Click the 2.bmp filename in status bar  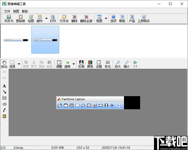(18, 147)
